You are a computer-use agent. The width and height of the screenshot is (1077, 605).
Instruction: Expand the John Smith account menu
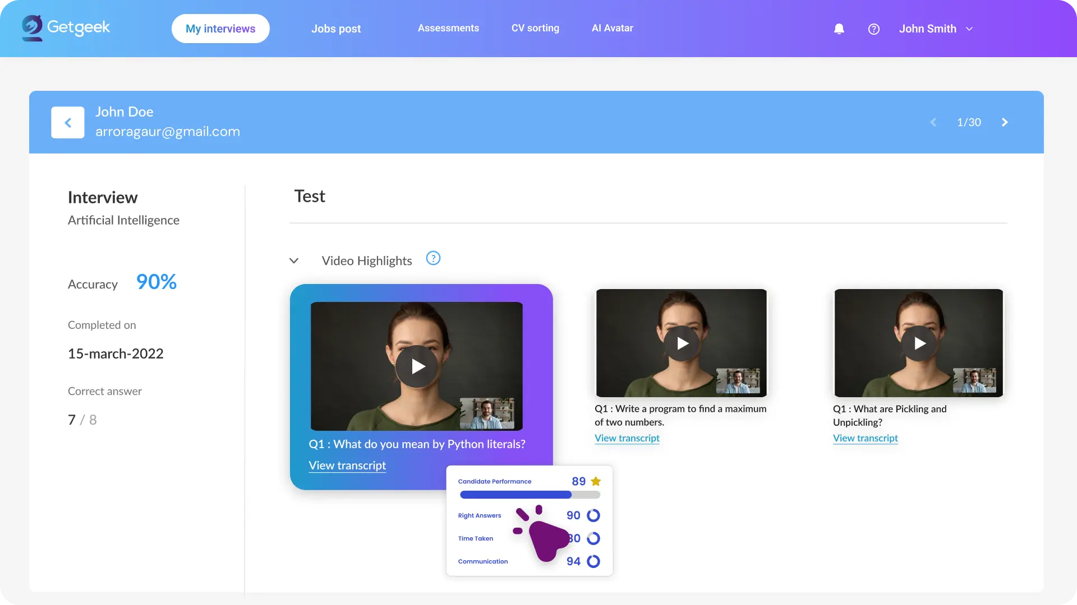(969, 29)
